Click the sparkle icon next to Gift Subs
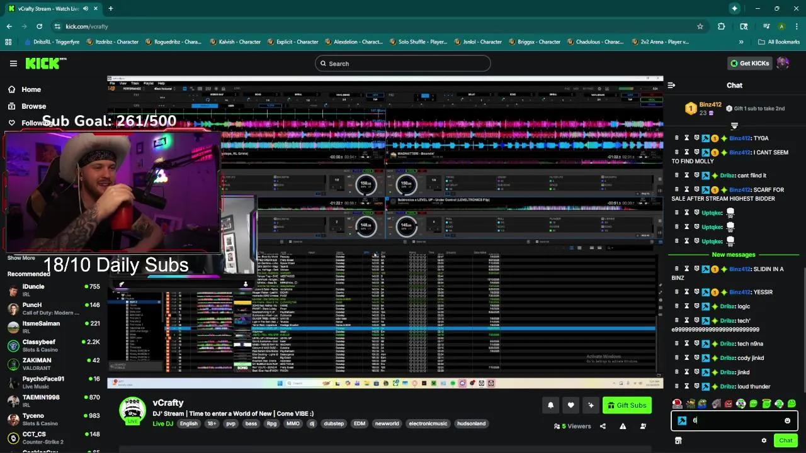The width and height of the screenshot is (806, 453). [591, 405]
